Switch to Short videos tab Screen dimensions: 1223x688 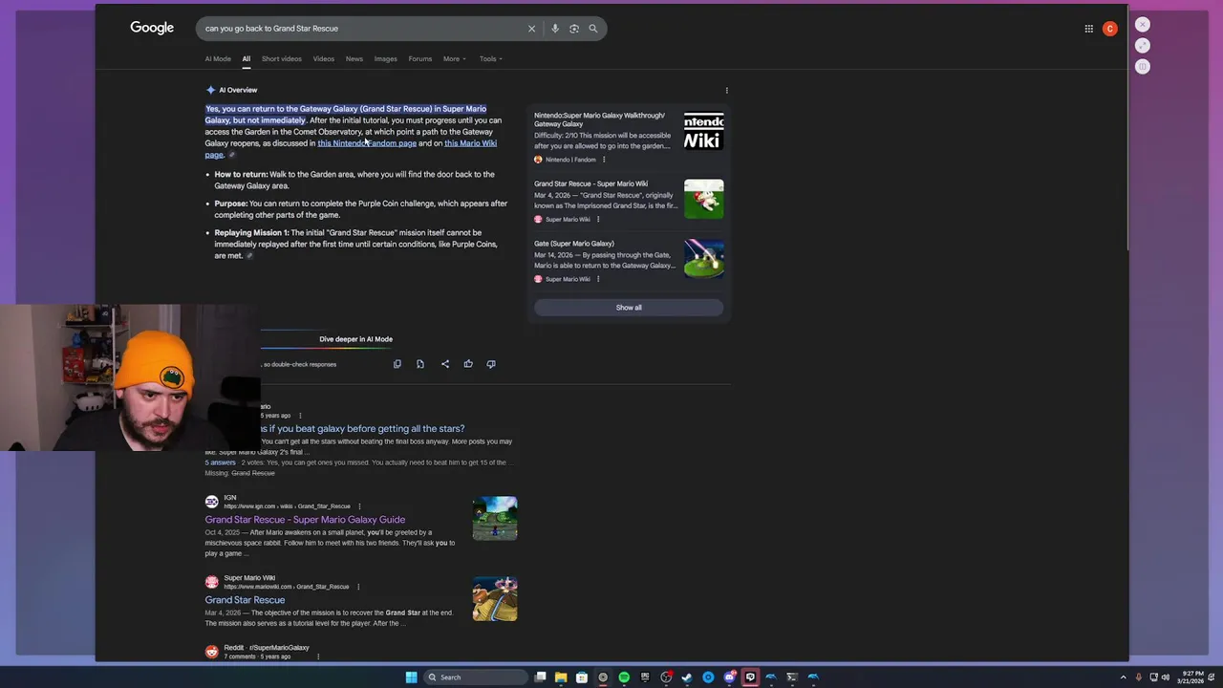click(282, 59)
